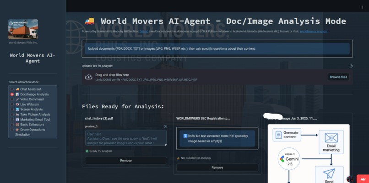Select Marketing Email Tool mode
The image size is (369, 183).
[x=30, y=120]
